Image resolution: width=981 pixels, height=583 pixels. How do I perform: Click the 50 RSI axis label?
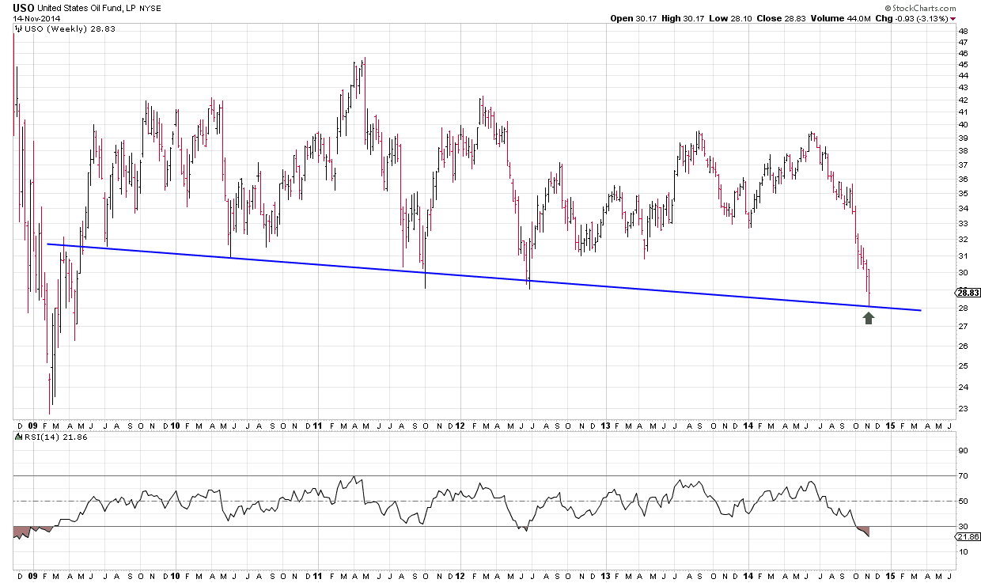point(963,501)
